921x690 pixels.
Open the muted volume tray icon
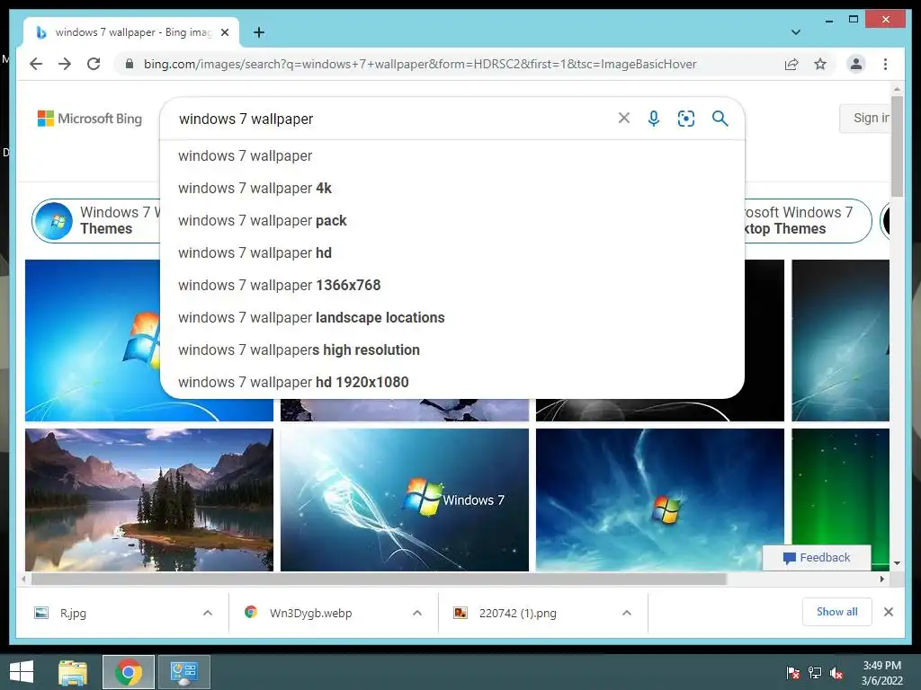(836, 673)
